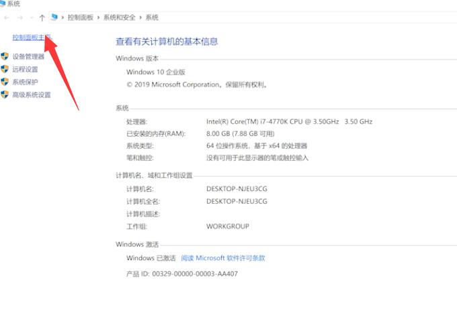The image size is (457, 327).
Task: Select the 系统 breadcrumb item
Action: pos(151,17)
